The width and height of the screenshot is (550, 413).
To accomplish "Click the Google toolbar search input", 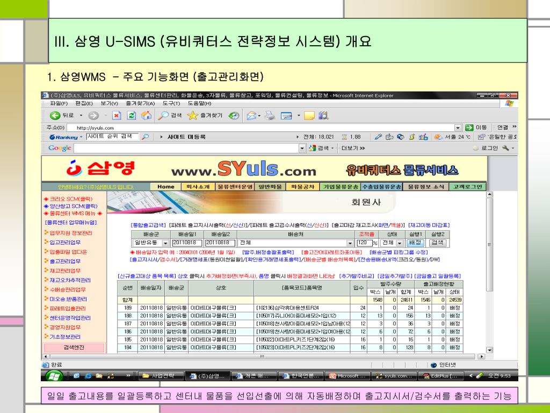I will 186,148.
